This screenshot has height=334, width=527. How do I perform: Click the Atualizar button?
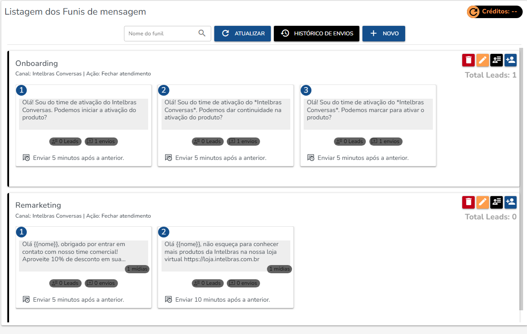point(242,34)
